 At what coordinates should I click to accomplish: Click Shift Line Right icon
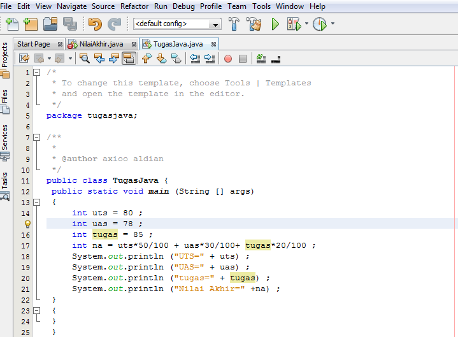pos(210,59)
